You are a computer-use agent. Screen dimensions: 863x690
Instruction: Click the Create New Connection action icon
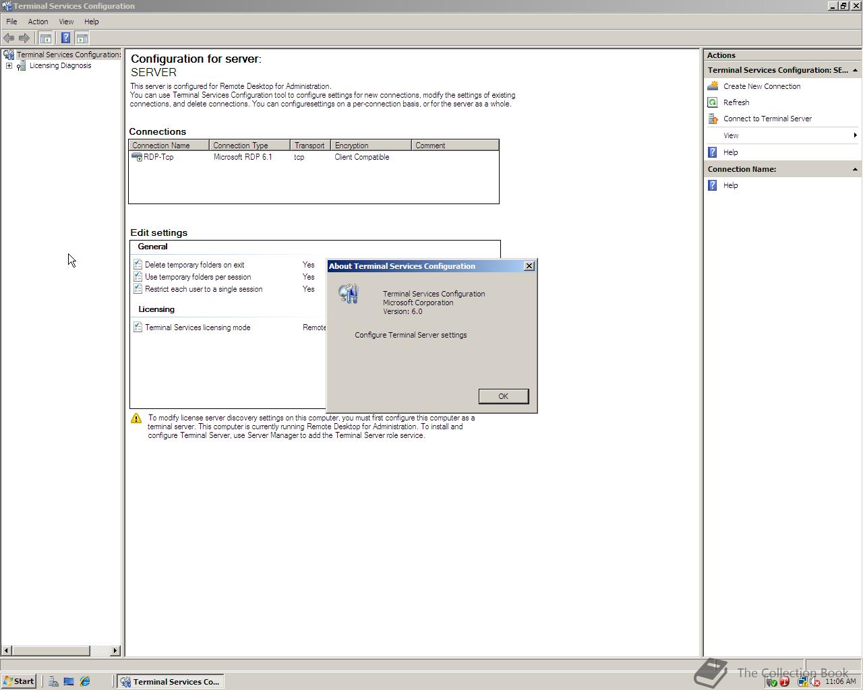(x=713, y=86)
